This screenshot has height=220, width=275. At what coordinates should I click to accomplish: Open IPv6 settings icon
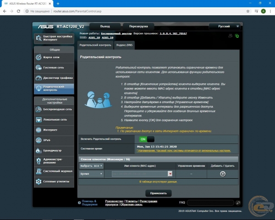pos(38,140)
